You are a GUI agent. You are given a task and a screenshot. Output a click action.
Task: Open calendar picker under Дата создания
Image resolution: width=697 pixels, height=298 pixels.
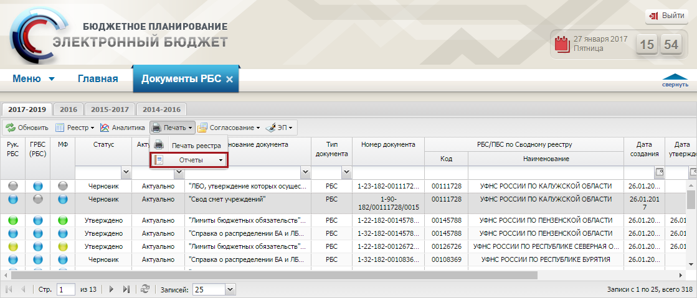(659, 171)
